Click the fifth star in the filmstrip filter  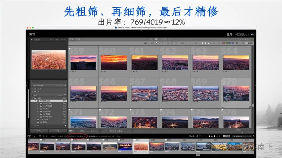point(220,136)
